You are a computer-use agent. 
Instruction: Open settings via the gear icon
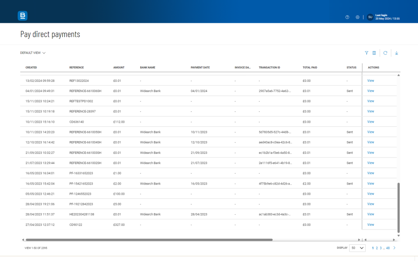point(357,17)
